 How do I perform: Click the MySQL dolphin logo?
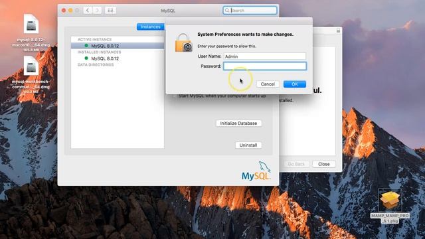(x=256, y=171)
